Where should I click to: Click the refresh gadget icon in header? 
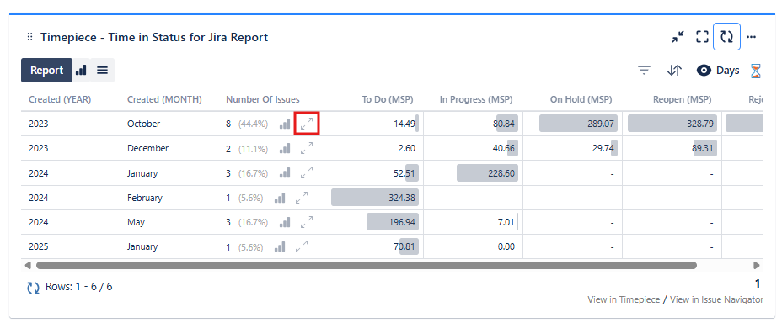point(726,37)
